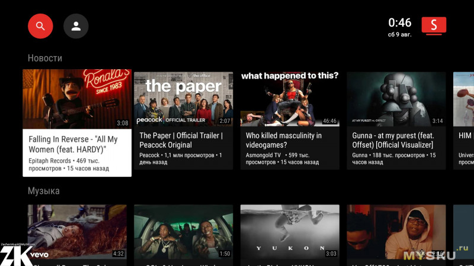Open The Paper official trailer thumbnail
474x266 pixels.
pos(184,99)
